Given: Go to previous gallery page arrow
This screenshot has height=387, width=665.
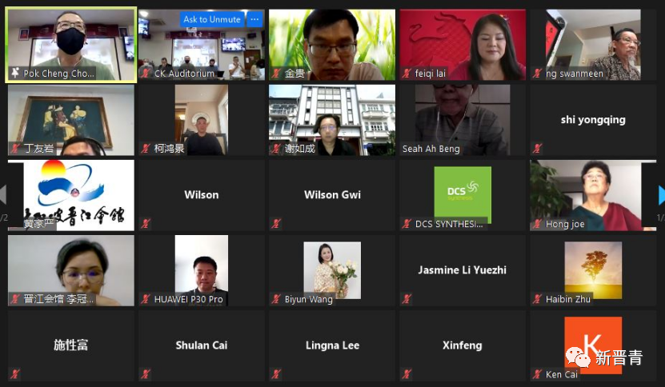Looking at the screenshot, I should 3,195.
